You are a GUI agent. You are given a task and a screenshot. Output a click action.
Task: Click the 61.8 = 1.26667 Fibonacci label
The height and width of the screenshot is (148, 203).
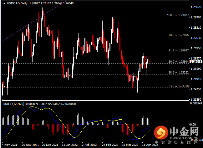179,50
